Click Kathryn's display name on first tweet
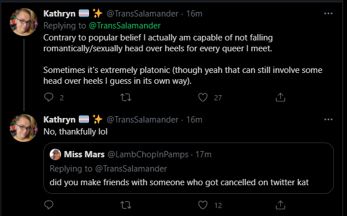Image resolution: width=347 pixels, height=216 pixels. pyautogui.click(x=59, y=14)
